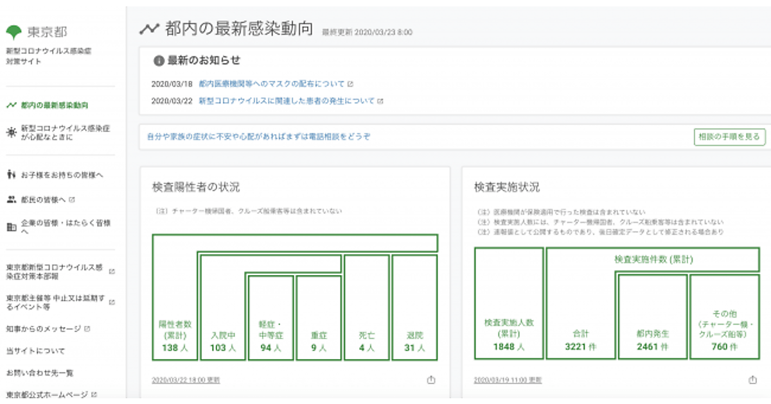This screenshot has width=771, height=404.
Task: Open 新型コロナウイルスに関連した患者の発生について link
Action: coord(287,101)
